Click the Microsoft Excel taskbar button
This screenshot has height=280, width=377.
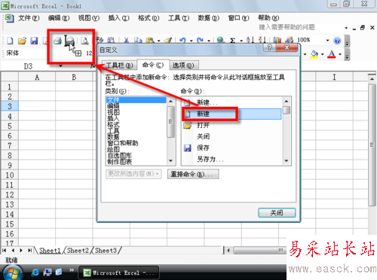tap(118, 272)
